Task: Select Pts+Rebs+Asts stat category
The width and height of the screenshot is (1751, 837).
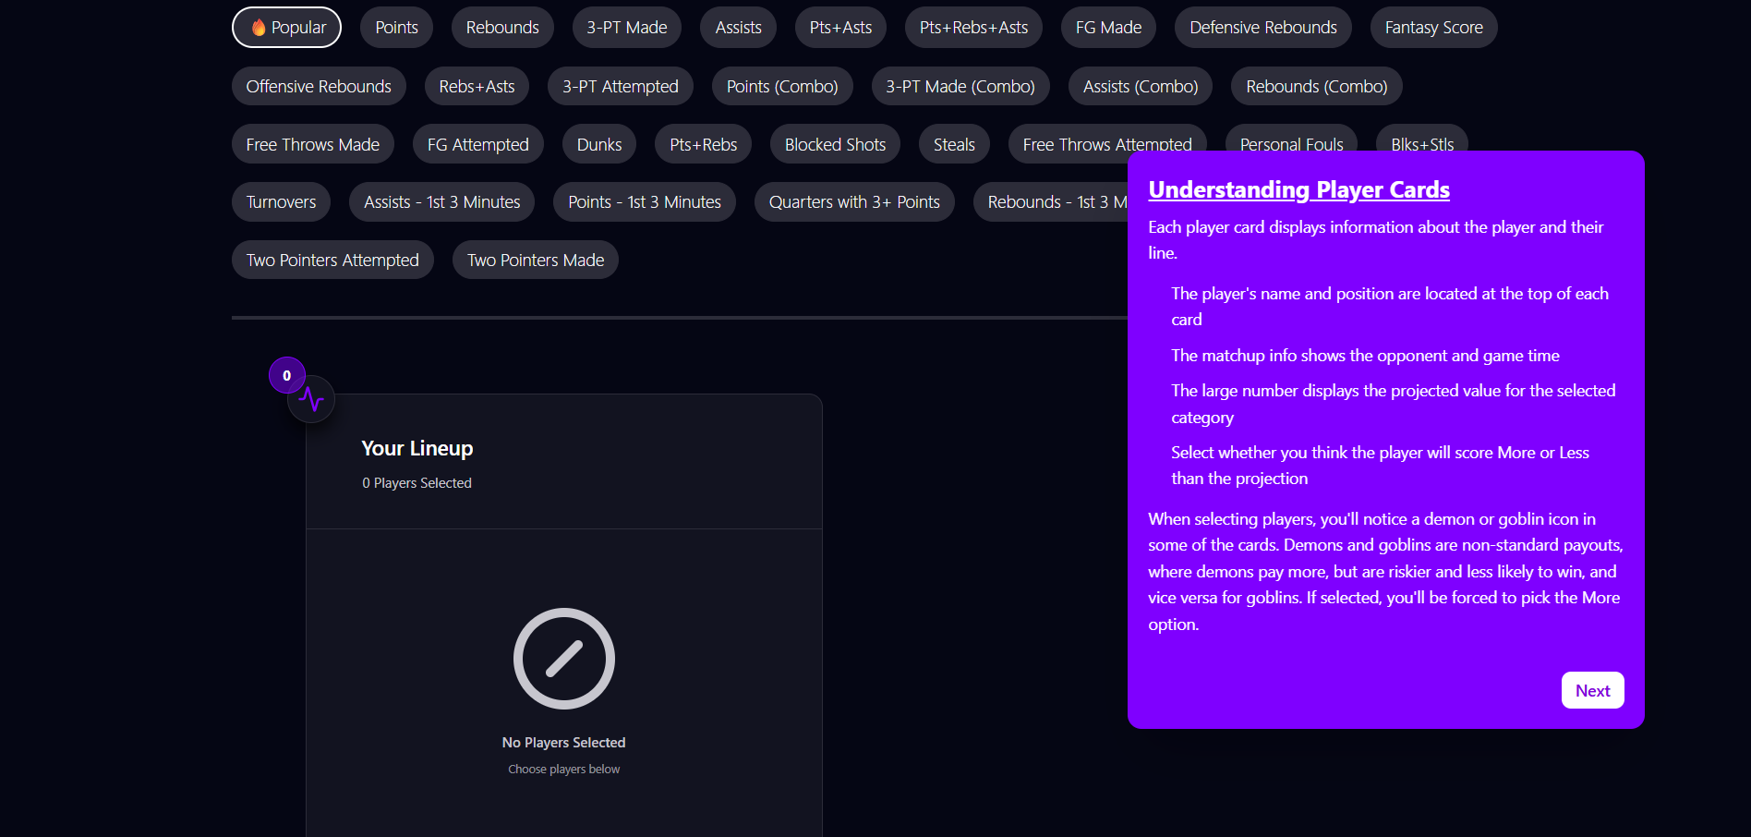Action: click(x=973, y=28)
